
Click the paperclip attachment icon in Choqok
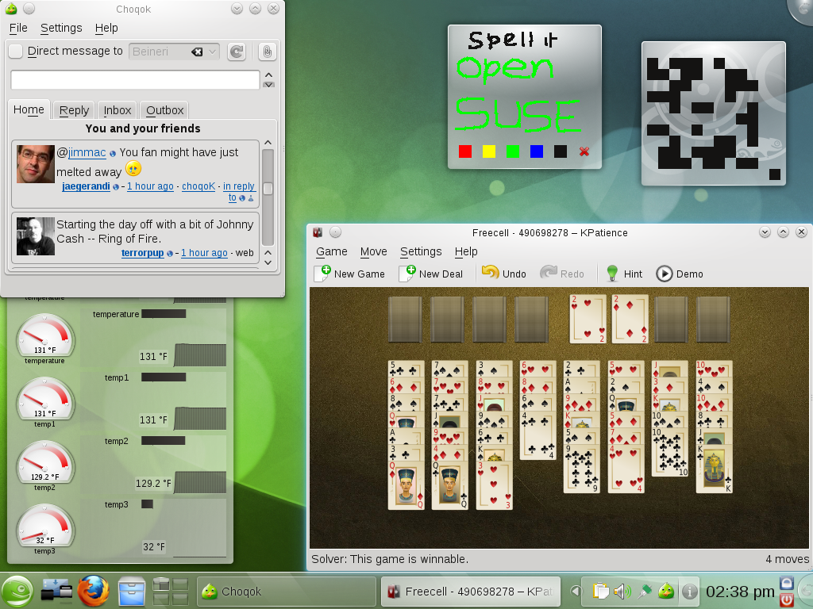(x=267, y=51)
